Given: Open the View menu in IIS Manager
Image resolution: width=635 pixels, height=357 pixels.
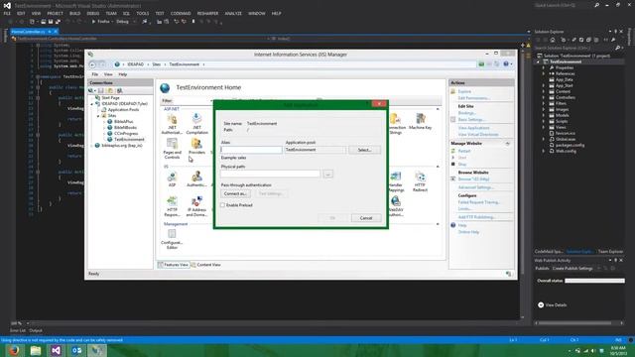Looking at the screenshot, I should [108, 74].
